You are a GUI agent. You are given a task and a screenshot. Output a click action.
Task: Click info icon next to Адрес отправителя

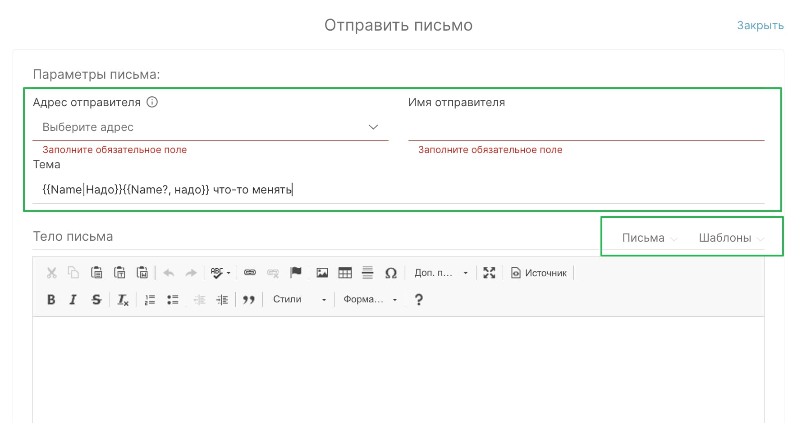click(152, 102)
